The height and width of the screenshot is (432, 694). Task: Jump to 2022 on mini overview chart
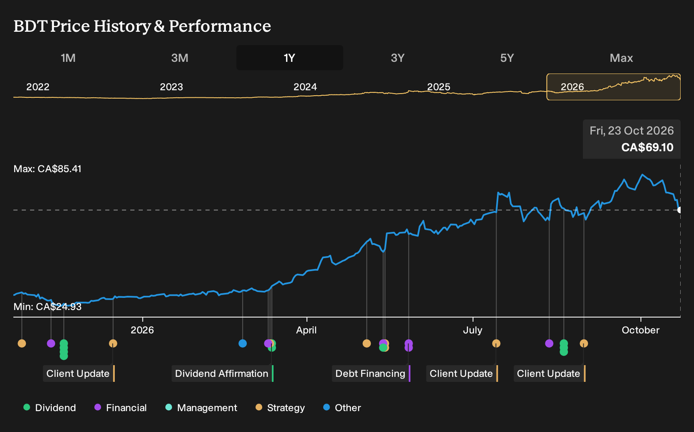[38, 87]
